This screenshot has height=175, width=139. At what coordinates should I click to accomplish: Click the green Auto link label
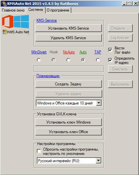click(x=83, y=52)
